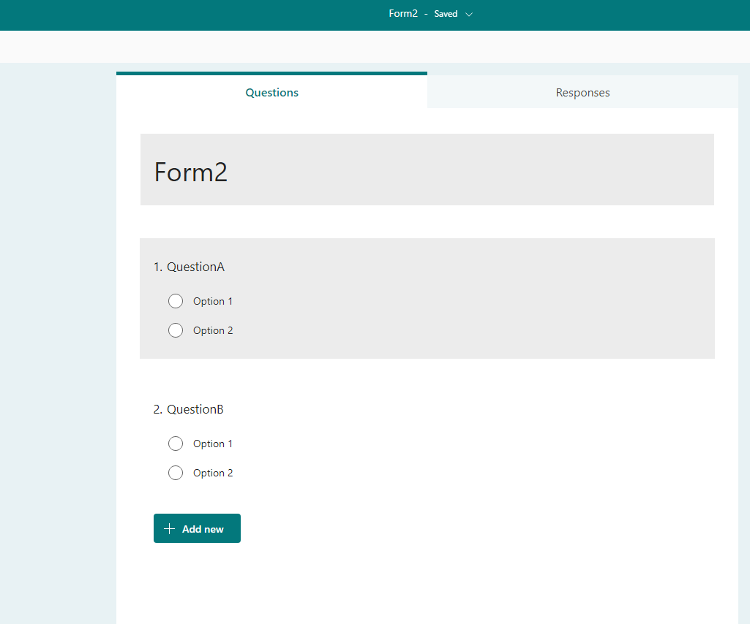
Task: Click the Add new question button
Action: coord(197,528)
